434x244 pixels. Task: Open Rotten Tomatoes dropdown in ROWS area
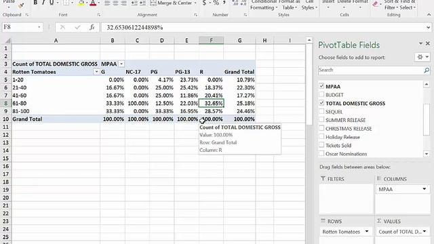367,232
